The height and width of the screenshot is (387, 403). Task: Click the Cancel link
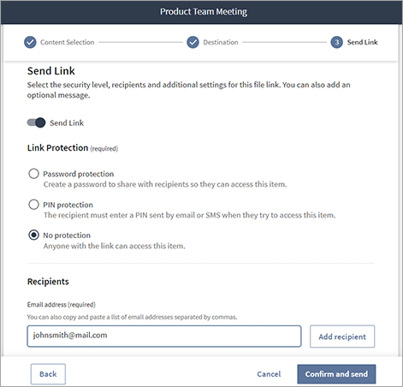click(269, 374)
